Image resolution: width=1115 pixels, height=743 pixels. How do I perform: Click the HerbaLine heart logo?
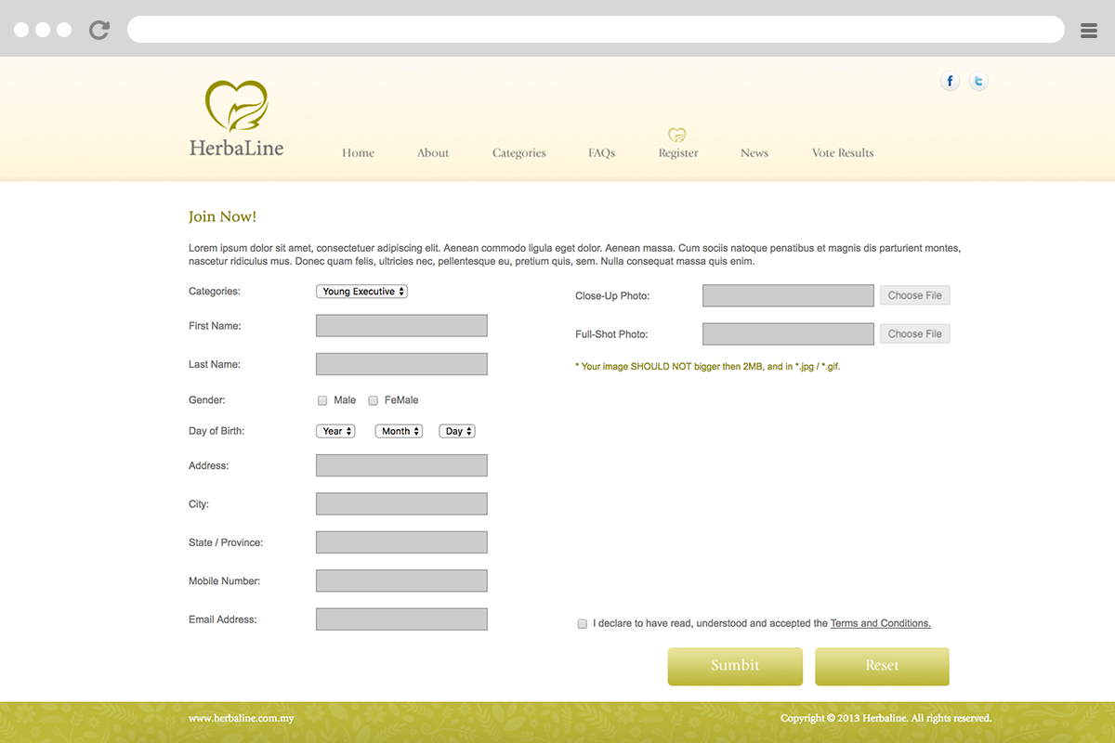[236, 106]
